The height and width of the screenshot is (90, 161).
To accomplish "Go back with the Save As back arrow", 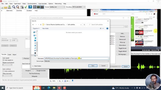I will point(33,24).
